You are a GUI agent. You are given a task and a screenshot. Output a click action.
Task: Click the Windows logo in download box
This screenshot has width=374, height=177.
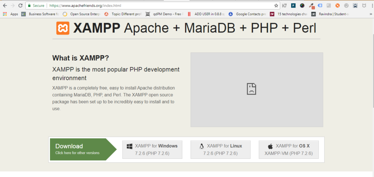click(x=130, y=146)
